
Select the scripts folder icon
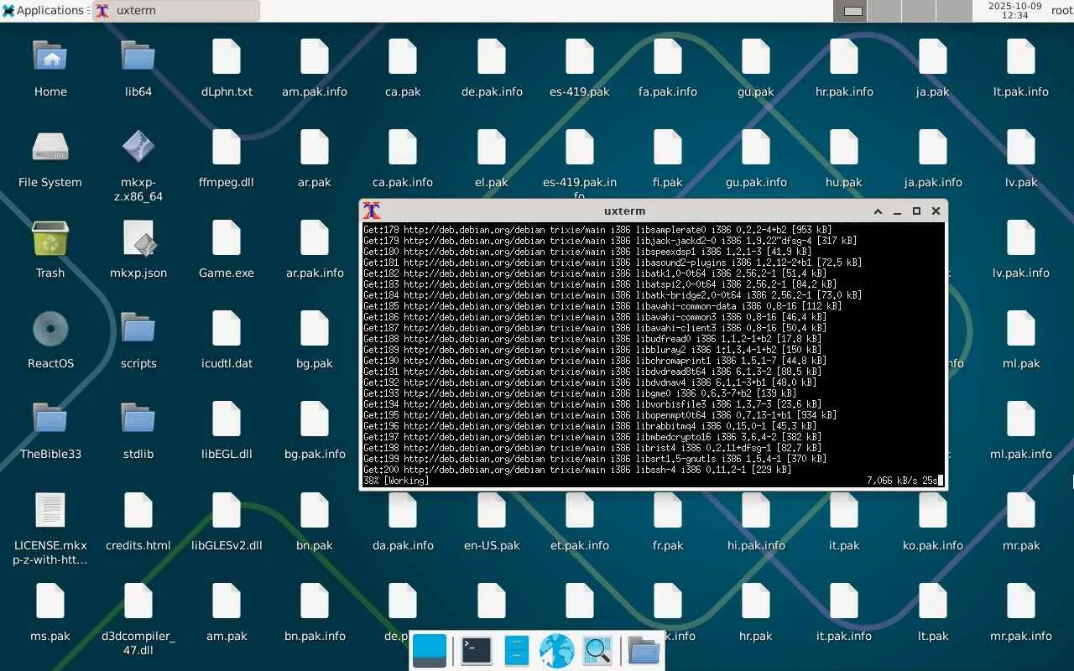[138, 329]
